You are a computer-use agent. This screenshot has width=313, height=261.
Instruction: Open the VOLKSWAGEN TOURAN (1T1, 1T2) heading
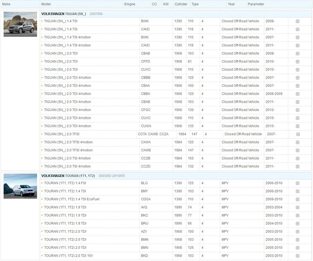click(x=68, y=176)
